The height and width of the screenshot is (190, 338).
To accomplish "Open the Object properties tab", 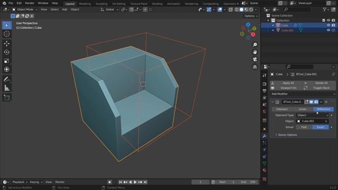I will pos(265,129).
